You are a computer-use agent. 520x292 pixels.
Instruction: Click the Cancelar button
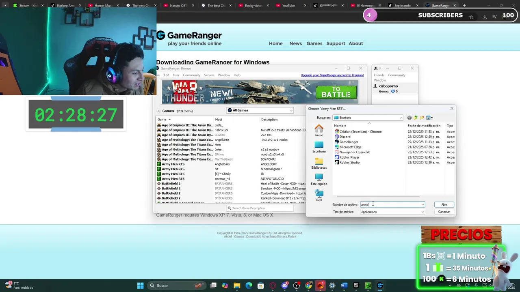(444, 212)
